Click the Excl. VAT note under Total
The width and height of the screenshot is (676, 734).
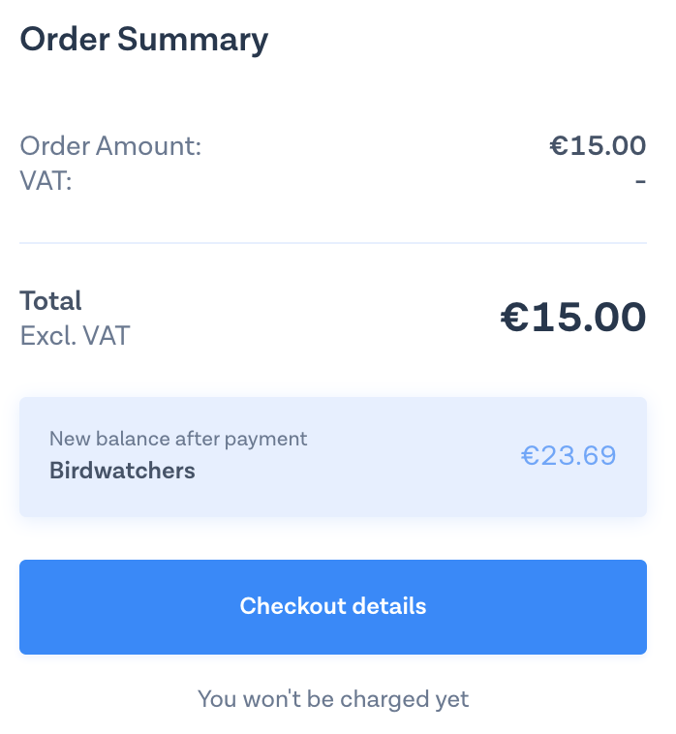pyautogui.click(x=75, y=336)
